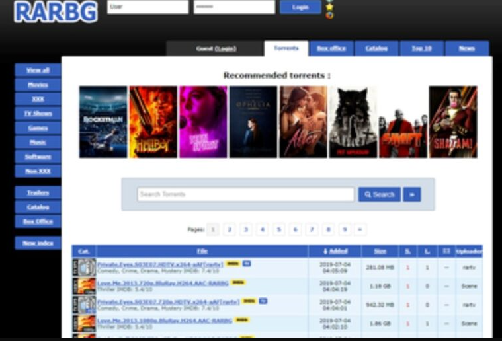Click the Firefox icon below the star
Viewport: 502px width, 341px height.
click(x=330, y=15)
